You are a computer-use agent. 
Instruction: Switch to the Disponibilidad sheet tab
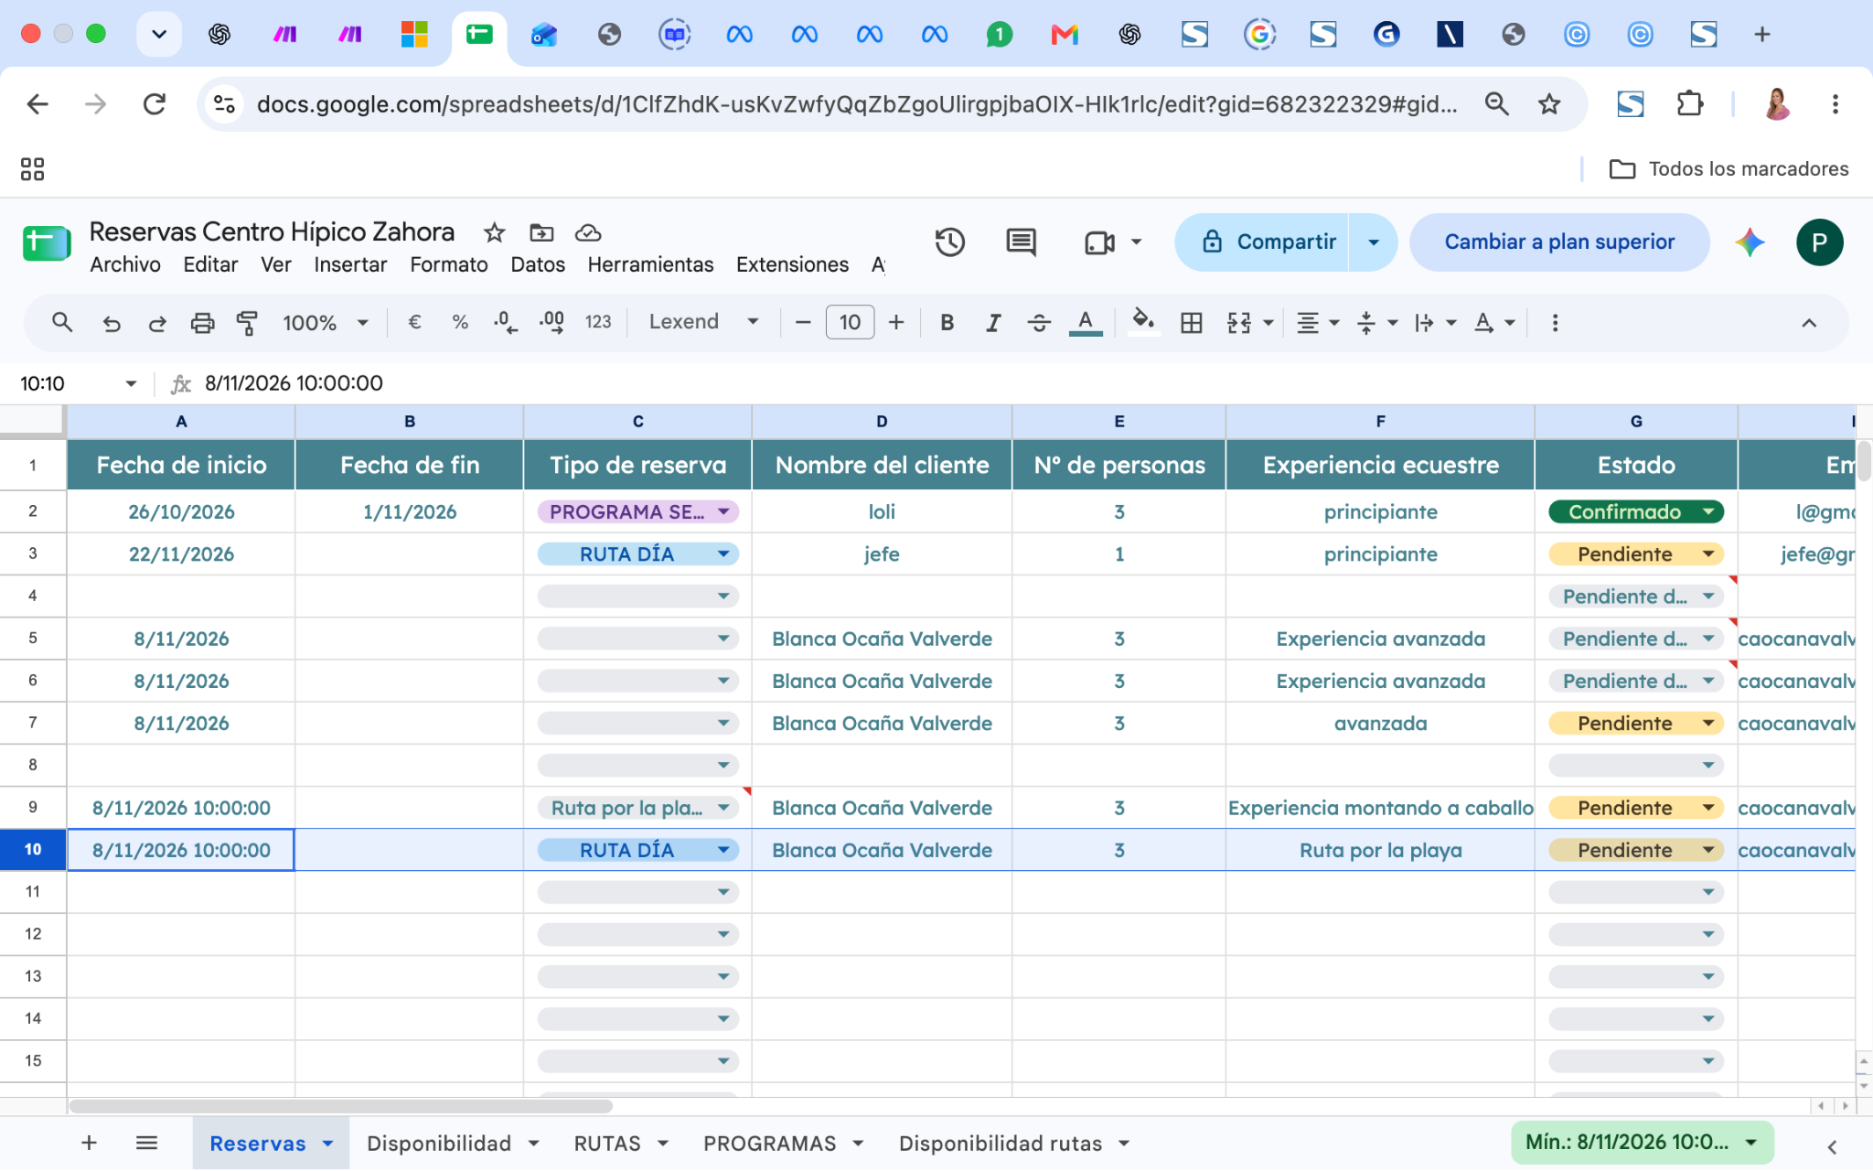(439, 1144)
